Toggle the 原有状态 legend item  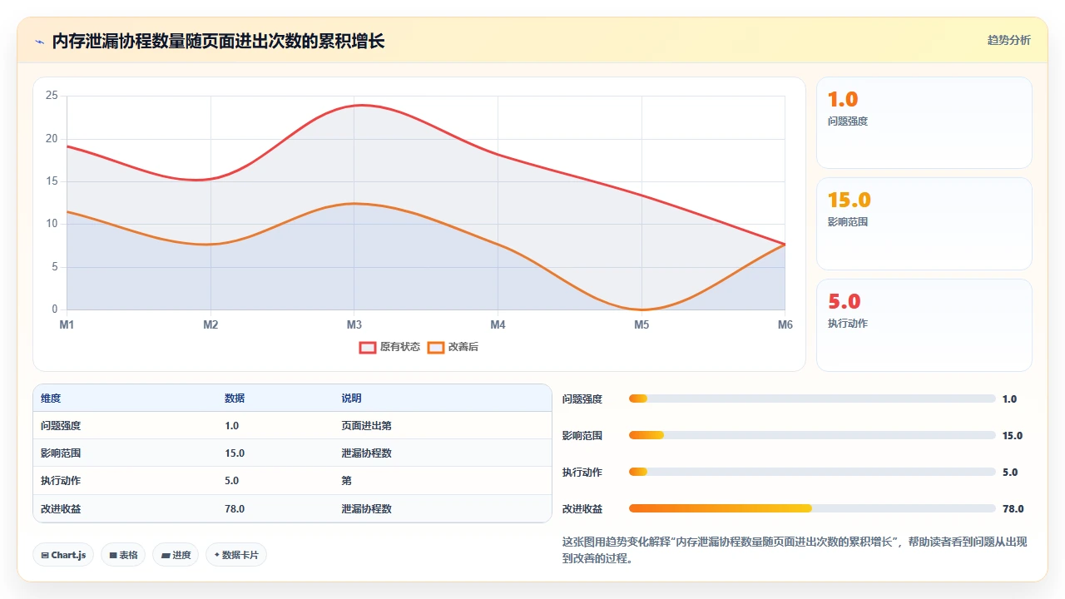[x=389, y=347]
